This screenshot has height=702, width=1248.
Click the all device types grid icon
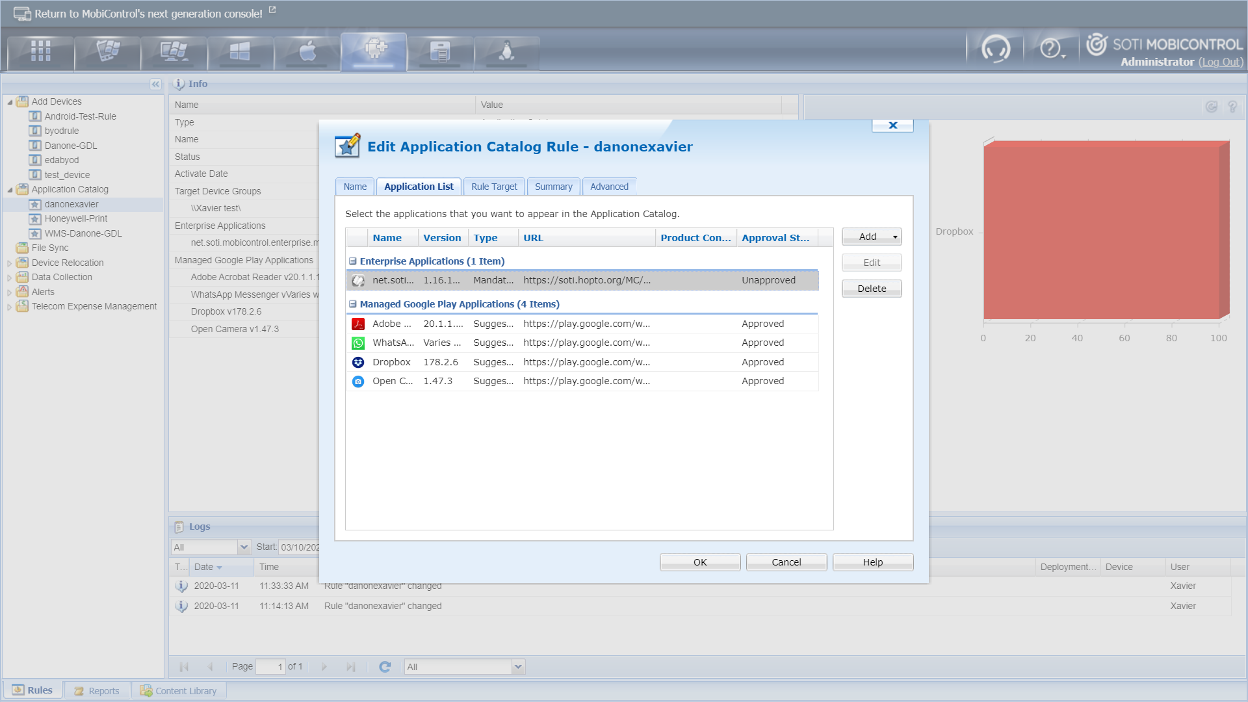[x=40, y=52]
